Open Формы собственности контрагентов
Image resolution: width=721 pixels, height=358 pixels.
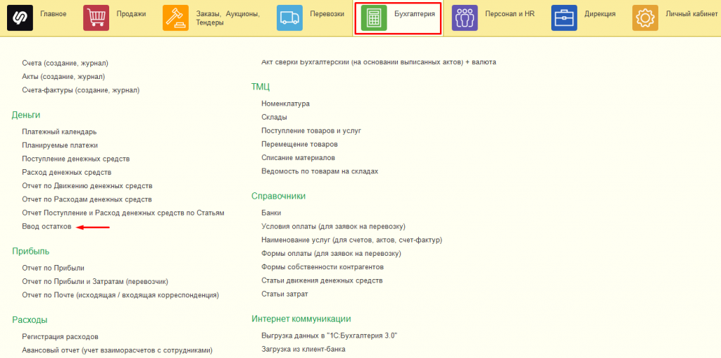click(x=322, y=267)
